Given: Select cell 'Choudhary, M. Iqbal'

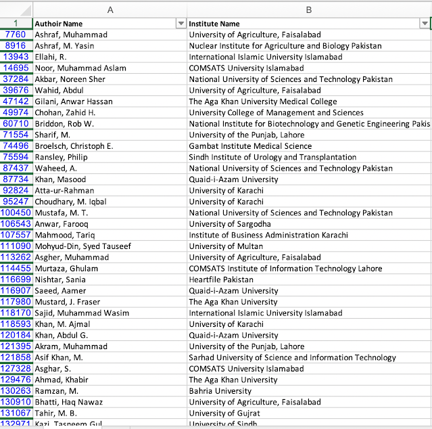Looking at the screenshot, I should (x=110, y=202).
